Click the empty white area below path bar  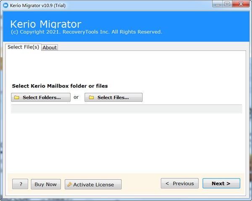pyautogui.click(x=126, y=142)
